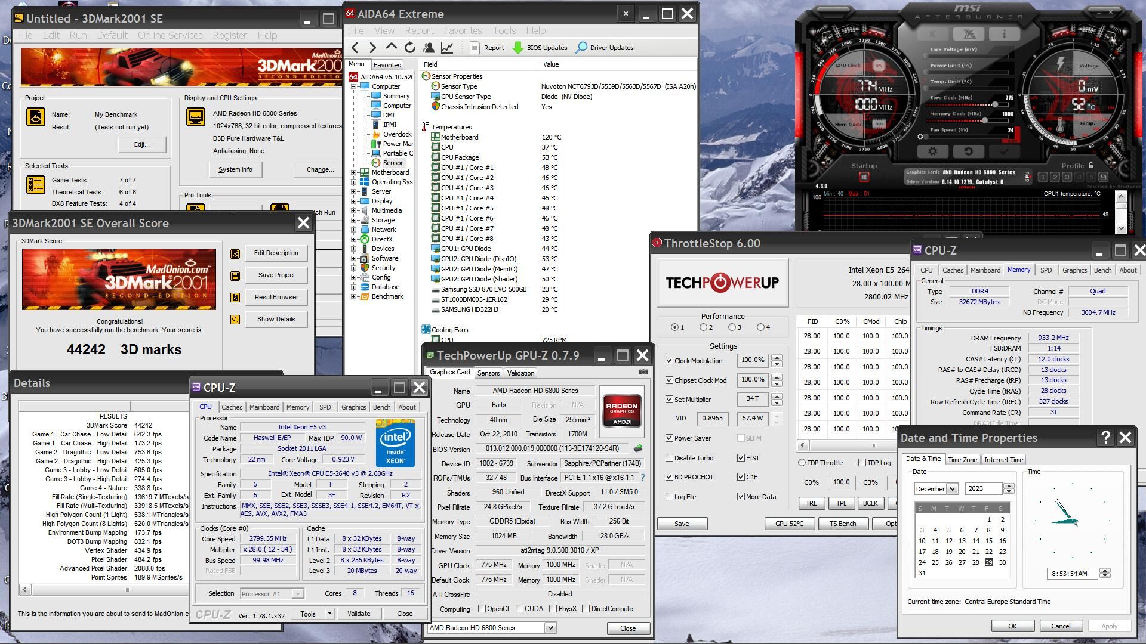The image size is (1146, 644).
Task: Click Afterburner profile save floppy icon
Action: click(x=1103, y=177)
